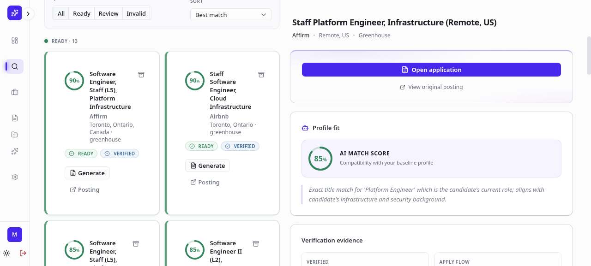Click the Profile fit robot icon
Viewport: 591px width, 266px height.
305,128
